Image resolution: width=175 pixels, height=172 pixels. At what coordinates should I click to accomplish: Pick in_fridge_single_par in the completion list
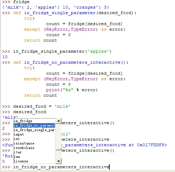tap(34, 130)
